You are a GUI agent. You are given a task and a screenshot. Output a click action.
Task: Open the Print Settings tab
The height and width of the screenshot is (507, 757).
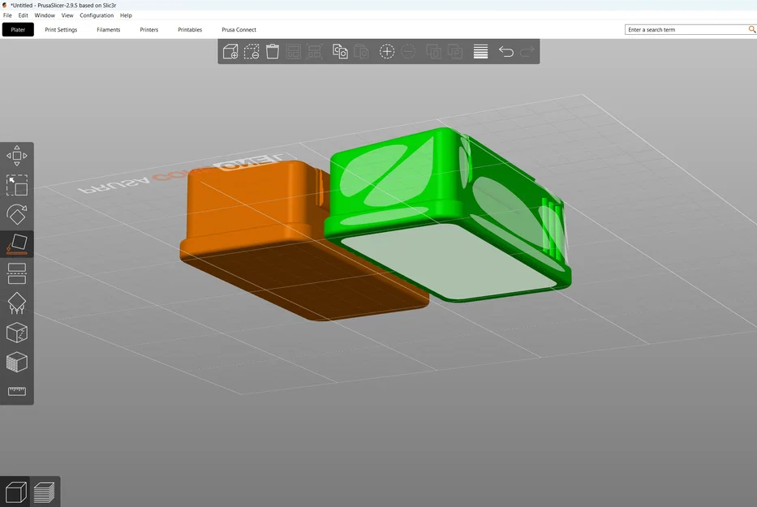(61, 29)
